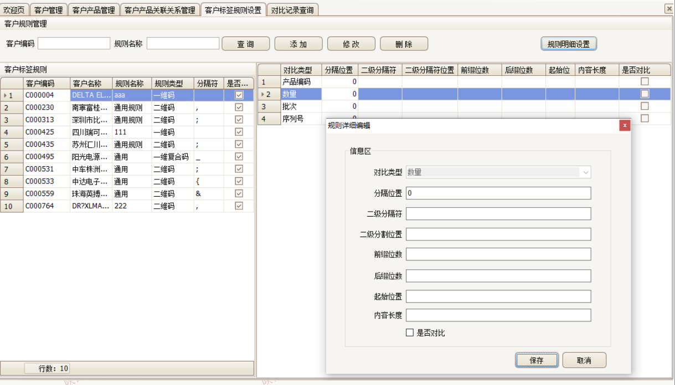Toggle the 是否 checkbox for customer C000230
This screenshot has width=675, height=385.
(239, 106)
